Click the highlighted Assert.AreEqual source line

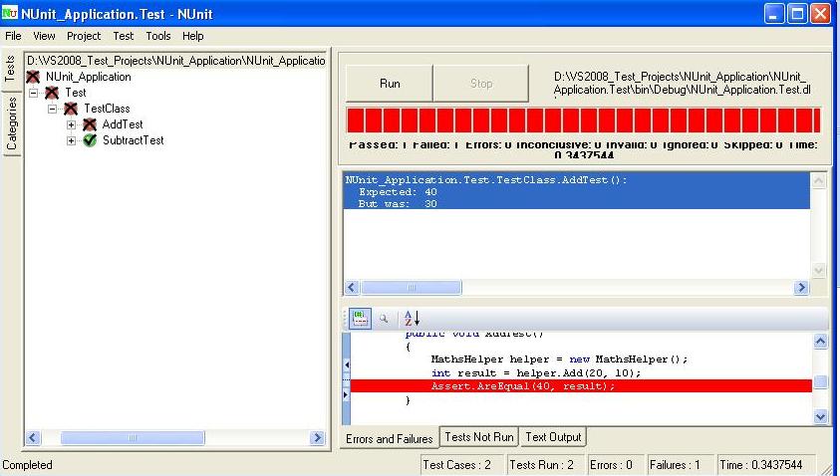click(581, 386)
